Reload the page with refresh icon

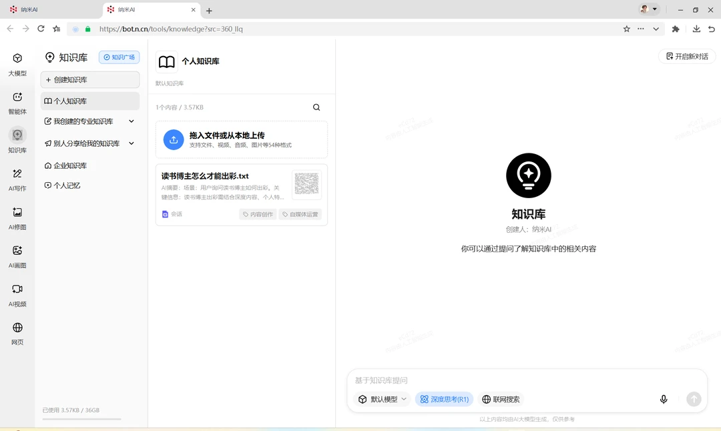coord(41,29)
